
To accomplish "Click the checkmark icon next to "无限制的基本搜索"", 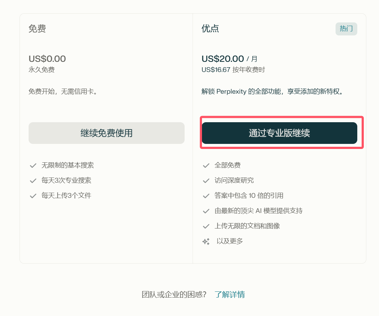I will pos(33,166).
